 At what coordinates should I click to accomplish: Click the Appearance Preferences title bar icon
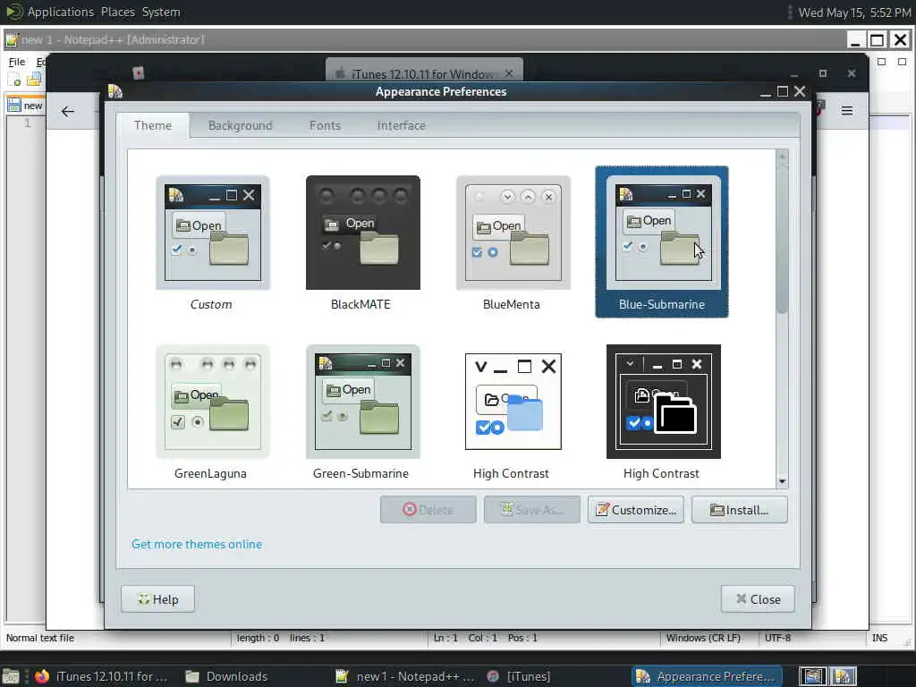pyautogui.click(x=115, y=91)
